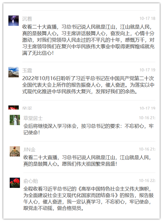Open the username 草堂居士

pos(33,118)
